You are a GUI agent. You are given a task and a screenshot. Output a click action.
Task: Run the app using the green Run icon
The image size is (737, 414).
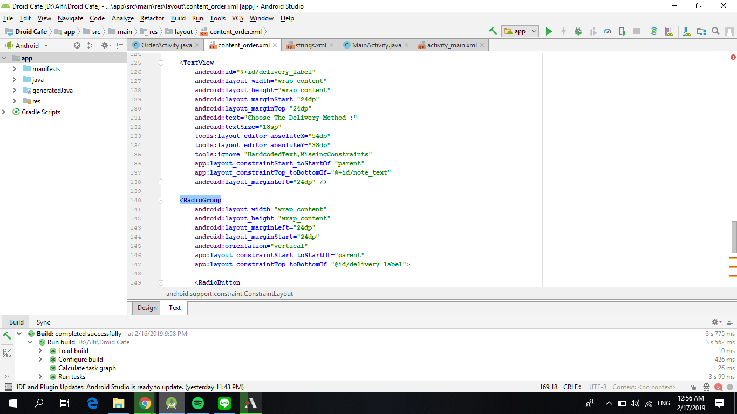click(x=549, y=31)
